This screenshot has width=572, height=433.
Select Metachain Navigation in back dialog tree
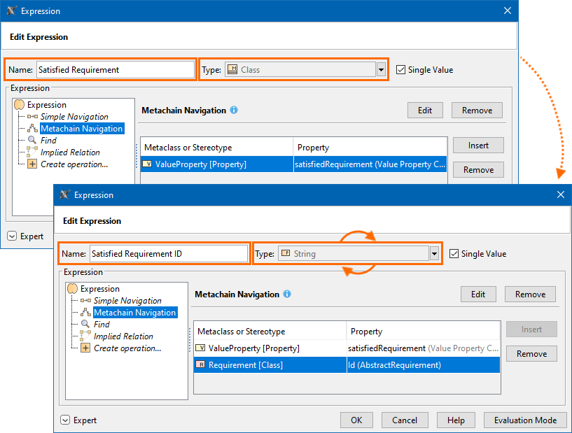click(81, 129)
